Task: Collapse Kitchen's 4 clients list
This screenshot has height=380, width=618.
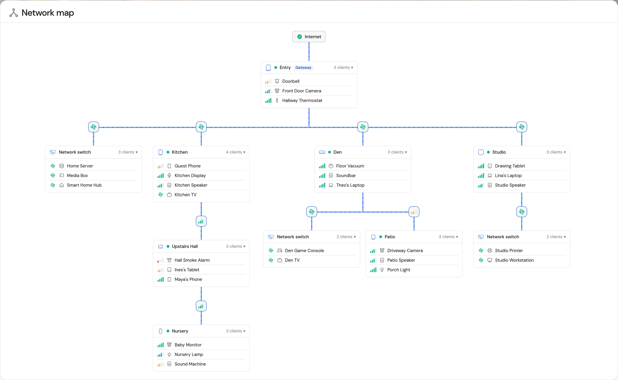Action: pos(236,152)
